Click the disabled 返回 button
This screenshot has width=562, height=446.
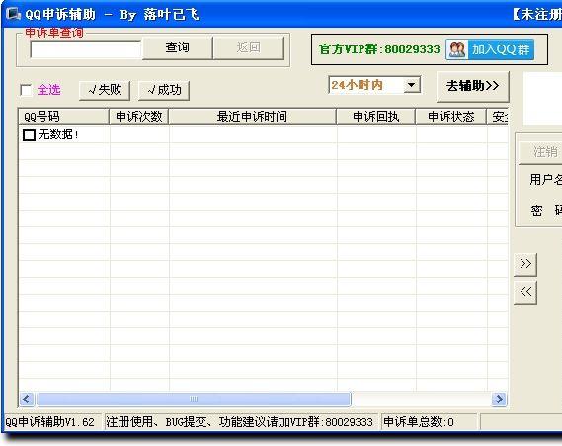248,47
